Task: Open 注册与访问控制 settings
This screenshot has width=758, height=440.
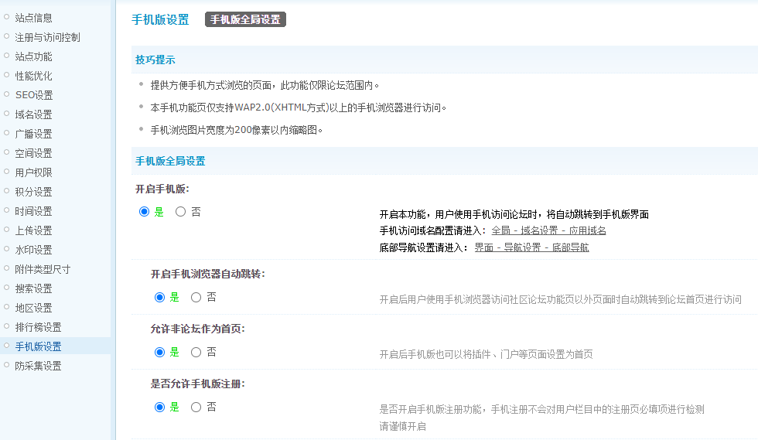Action: point(47,37)
